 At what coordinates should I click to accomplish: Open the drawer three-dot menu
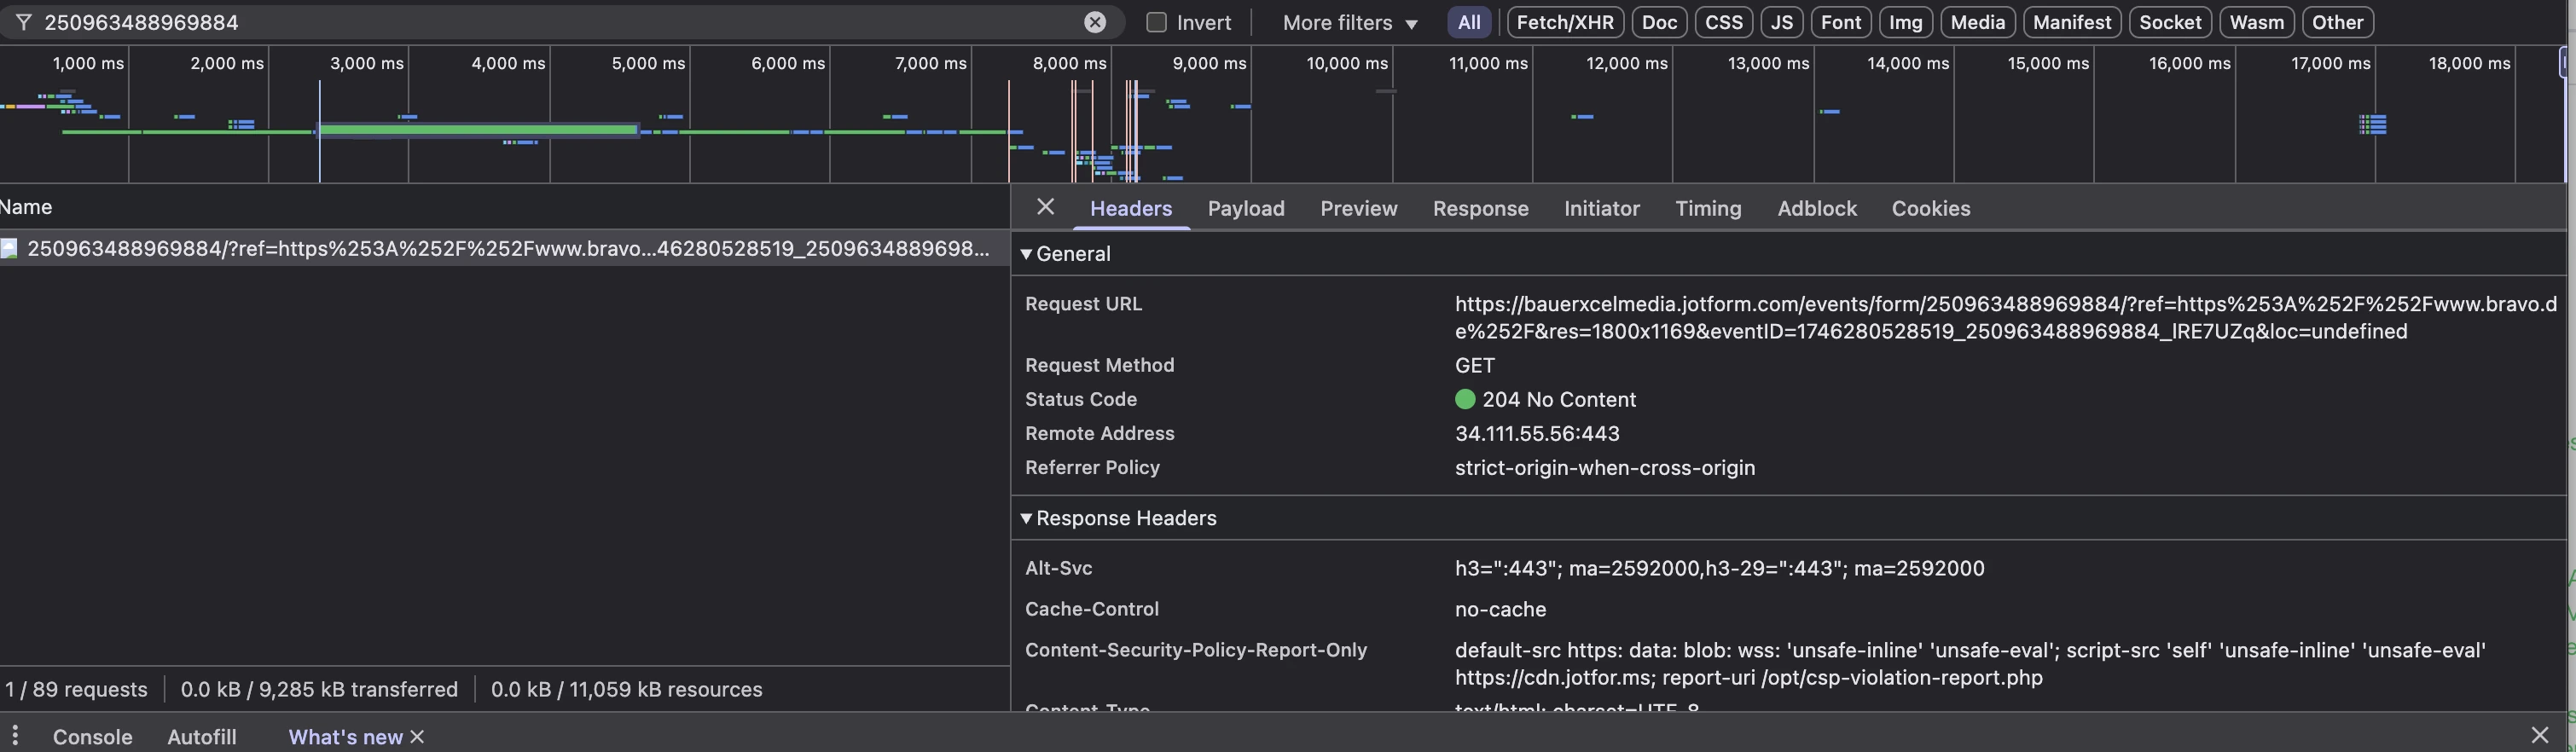[x=15, y=736]
